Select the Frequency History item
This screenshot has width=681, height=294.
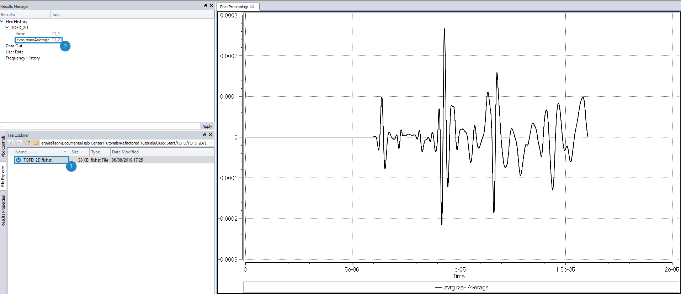click(x=23, y=58)
